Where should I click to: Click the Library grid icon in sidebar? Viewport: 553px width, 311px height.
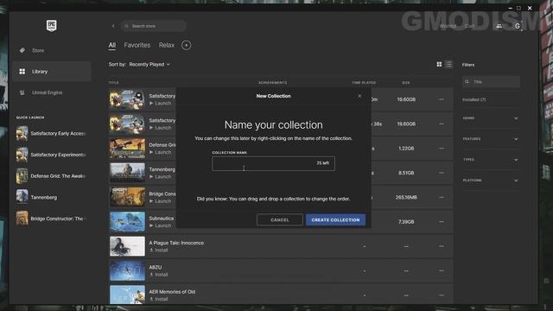pyautogui.click(x=22, y=72)
